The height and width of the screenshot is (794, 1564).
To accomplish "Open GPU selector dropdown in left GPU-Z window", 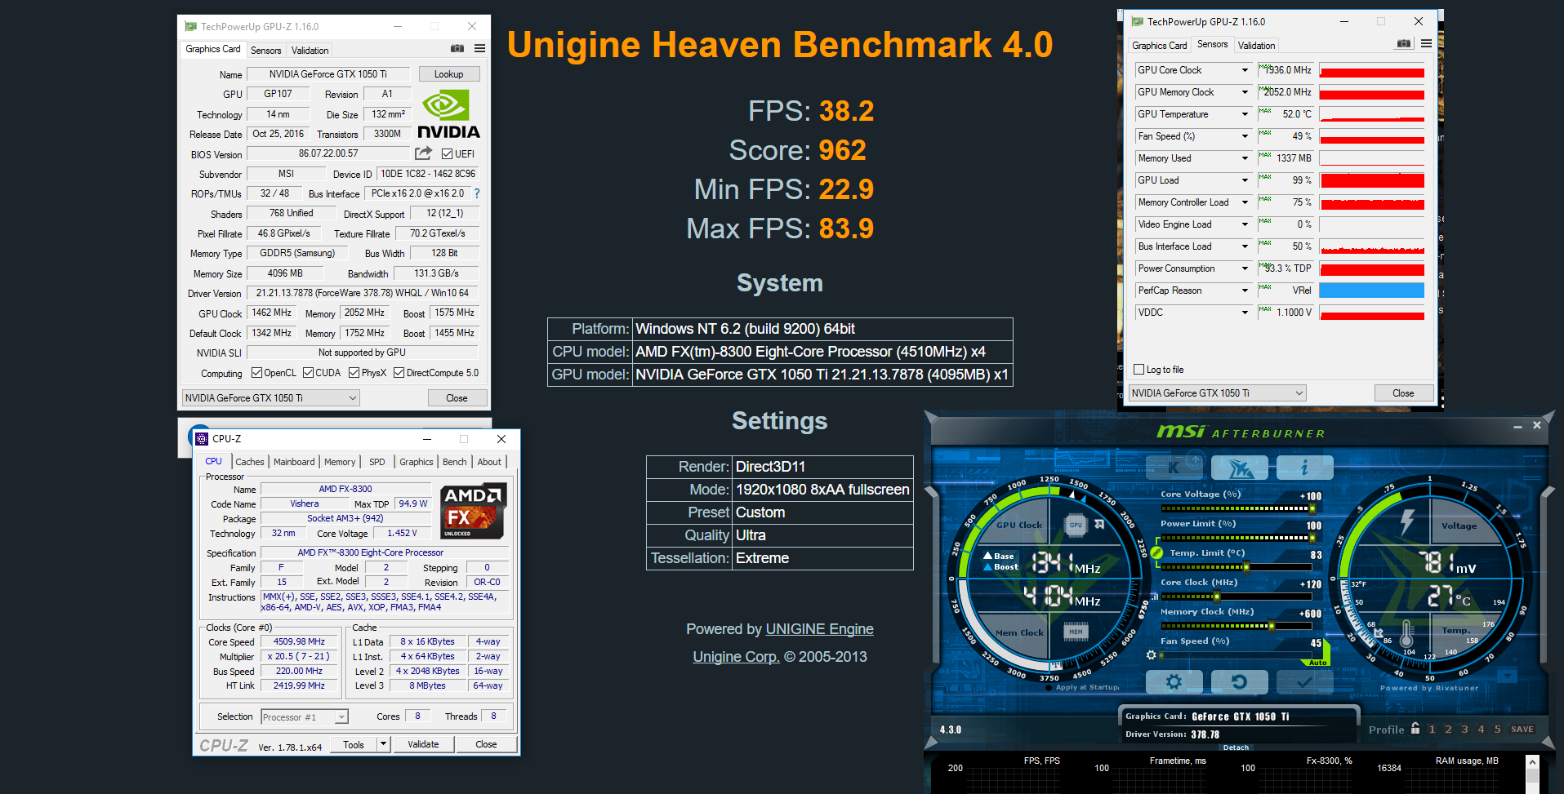I will pos(270,398).
